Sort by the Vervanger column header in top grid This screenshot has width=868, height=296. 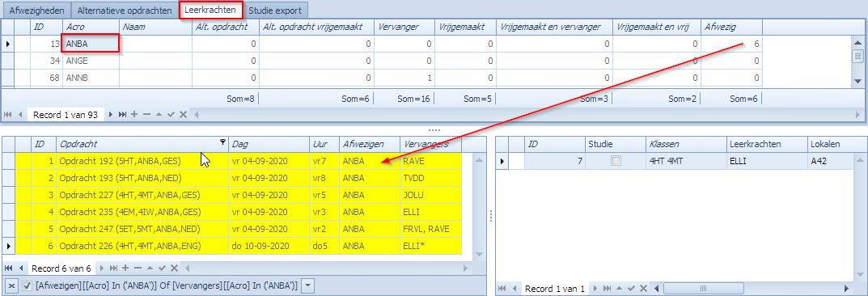[404, 27]
